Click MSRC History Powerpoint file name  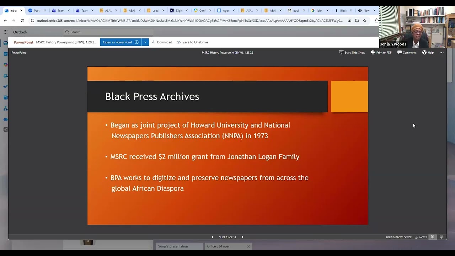[x=66, y=42]
